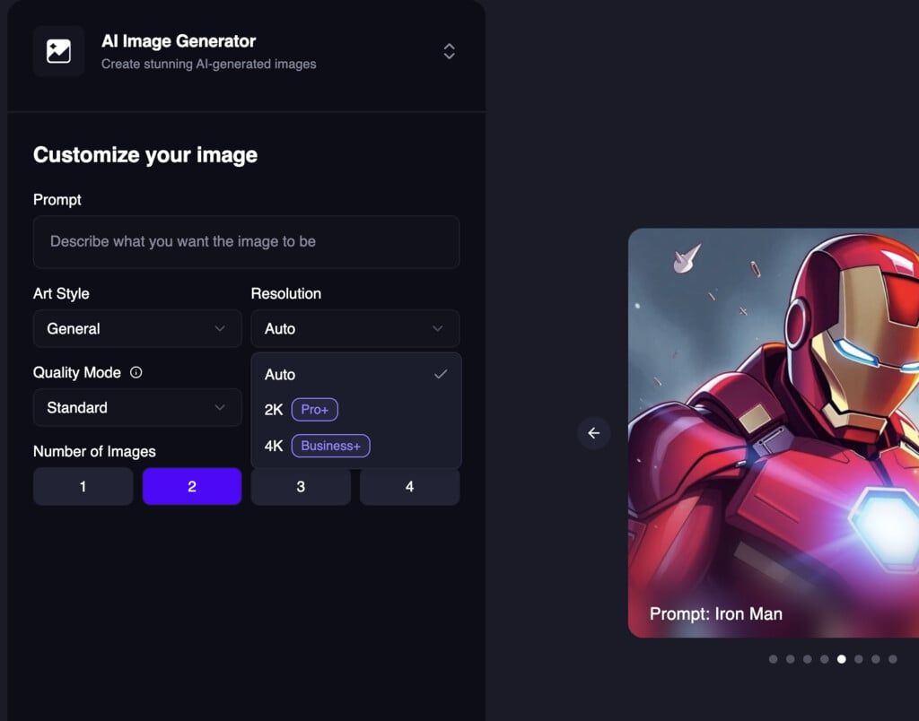919x721 pixels.
Task: Select the Auto resolution option
Action: pyautogui.click(x=355, y=374)
